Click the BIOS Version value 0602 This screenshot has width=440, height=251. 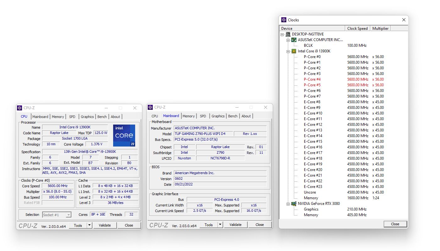click(x=220, y=179)
